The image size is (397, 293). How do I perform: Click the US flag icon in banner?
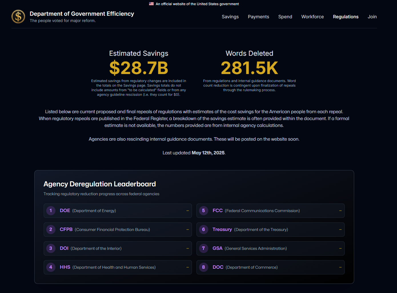pos(151,4)
